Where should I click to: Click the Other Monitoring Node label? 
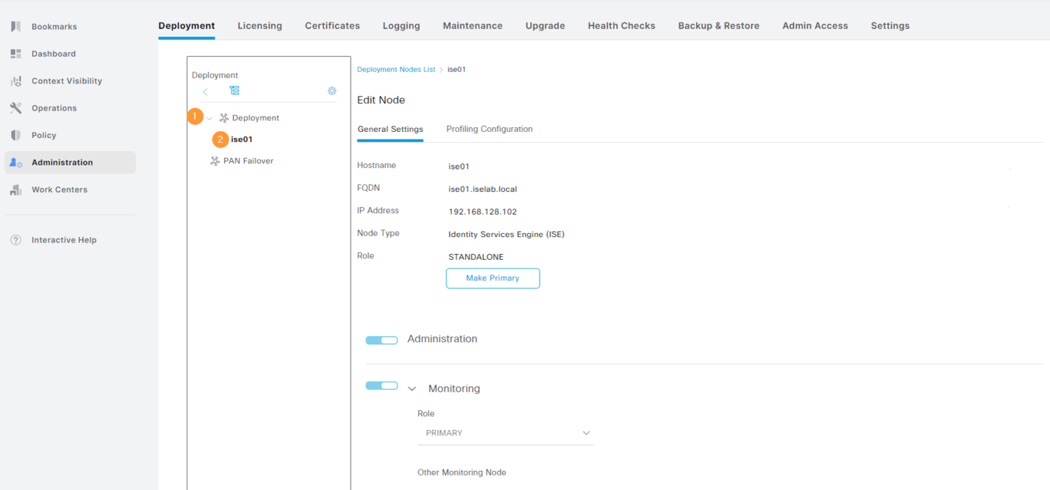[x=461, y=472]
